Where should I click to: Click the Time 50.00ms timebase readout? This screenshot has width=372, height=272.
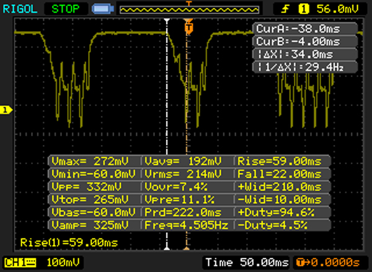[247, 263]
